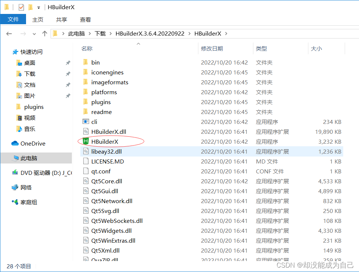359x272 pixels.
Task: Click the green HBuilderX application icon
Action: tap(86, 141)
